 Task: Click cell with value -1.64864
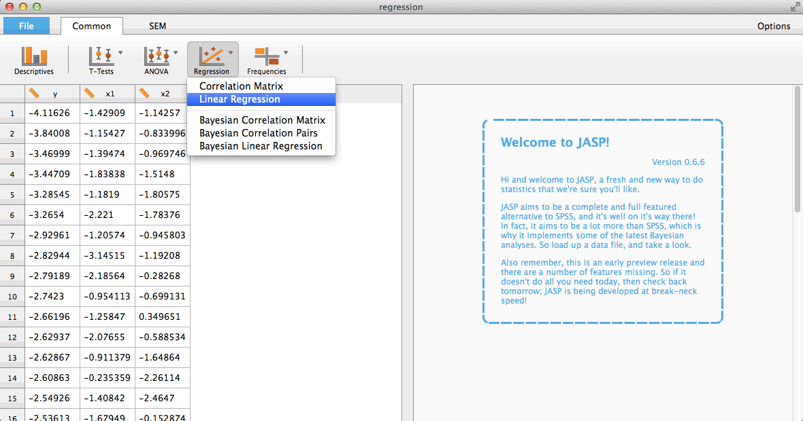coord(163,358)
